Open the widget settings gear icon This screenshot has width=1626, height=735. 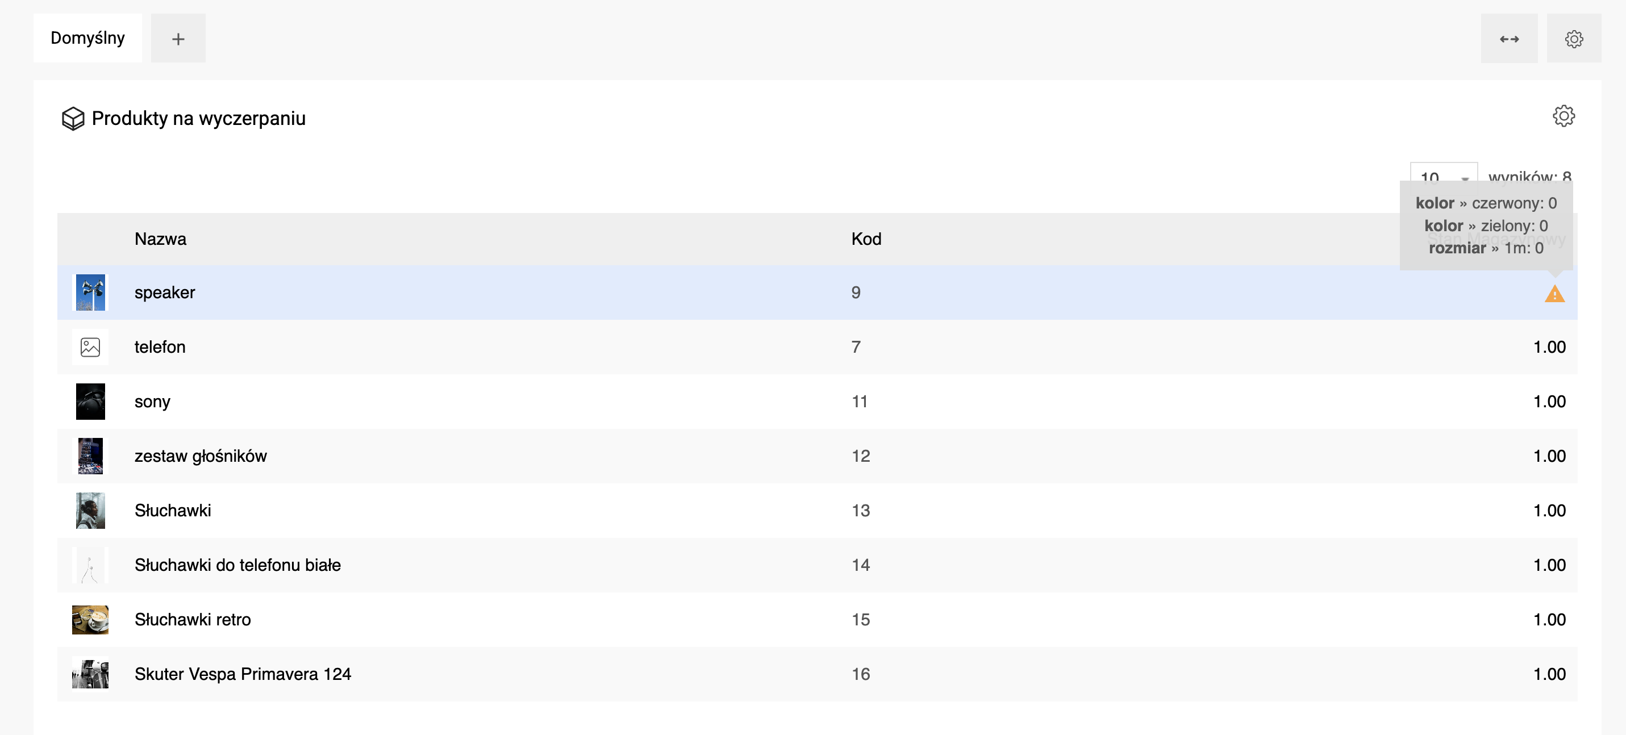click(x=1563, y=116)
